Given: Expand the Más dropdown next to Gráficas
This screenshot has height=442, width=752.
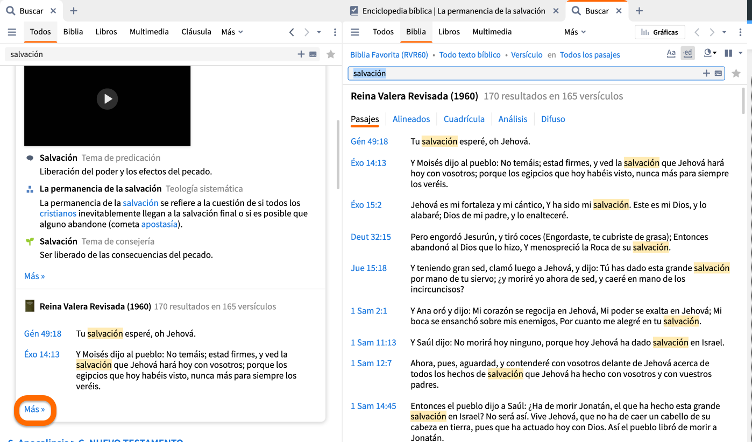Looking at the screenshot, I should pyautogui.click(x=575, y=32).
